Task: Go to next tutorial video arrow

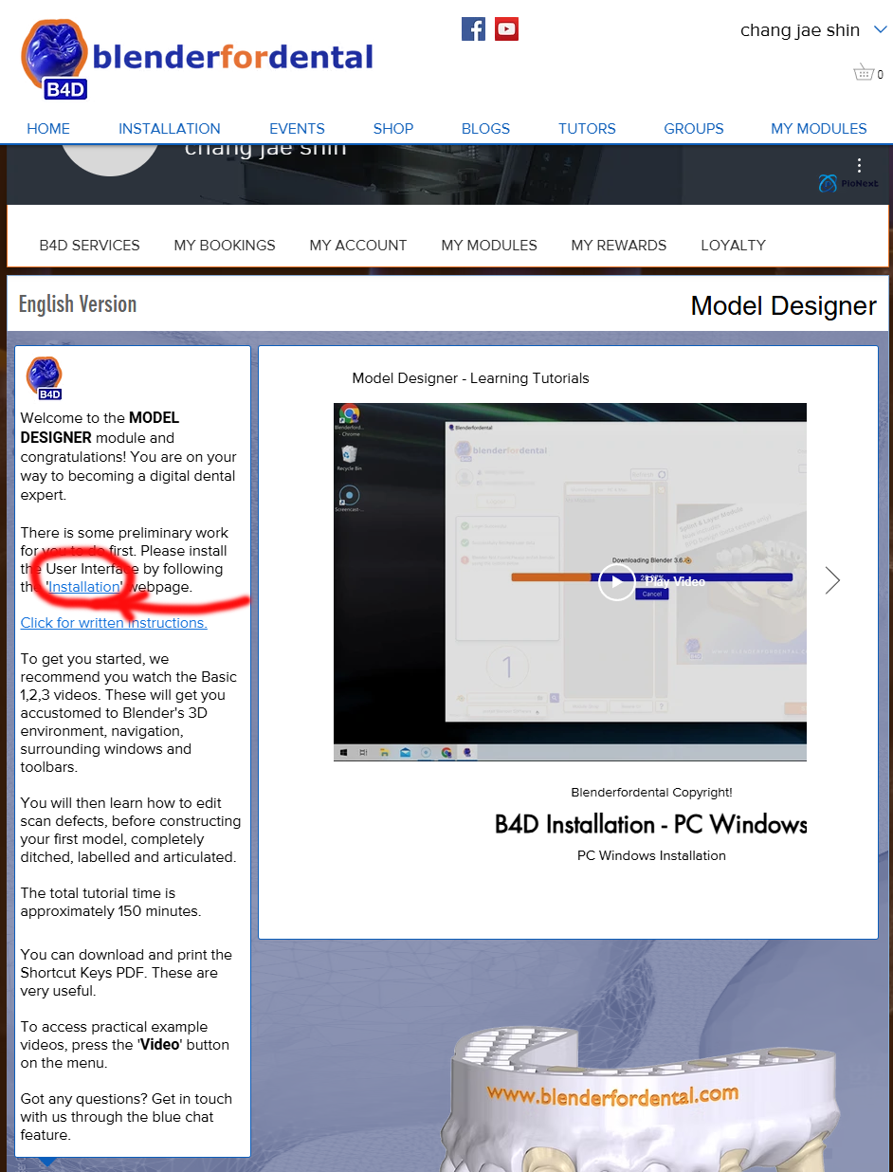Action: point(832,580)
